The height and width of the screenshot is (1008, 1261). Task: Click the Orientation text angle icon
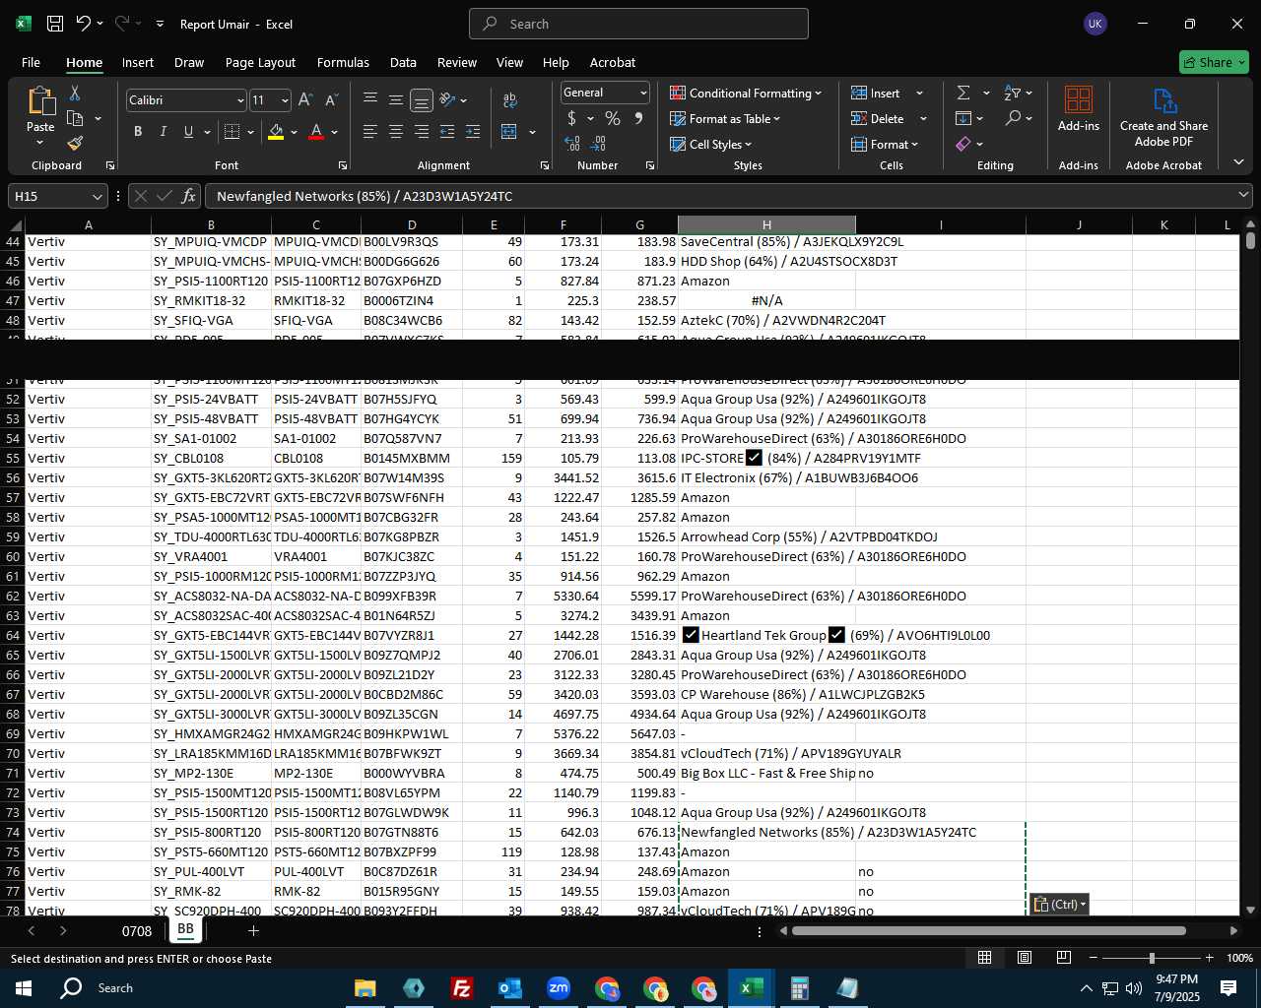click(x=448, y=99)
